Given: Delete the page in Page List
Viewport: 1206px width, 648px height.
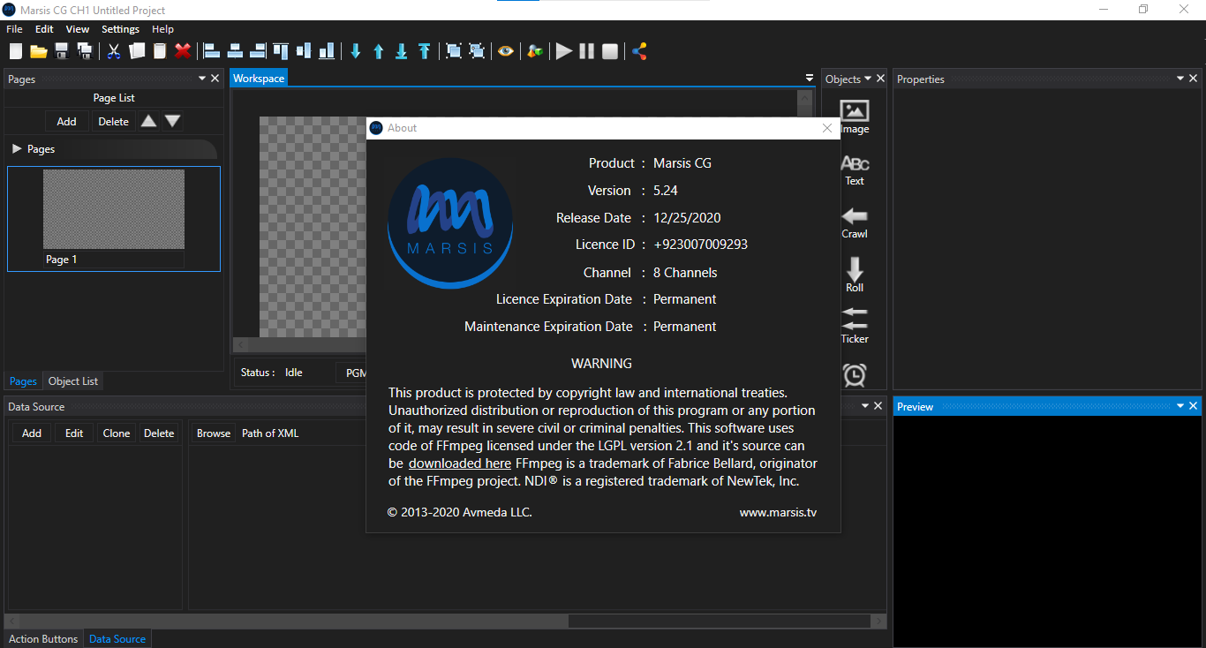Looking at the screenshot, I should (113, 122).
